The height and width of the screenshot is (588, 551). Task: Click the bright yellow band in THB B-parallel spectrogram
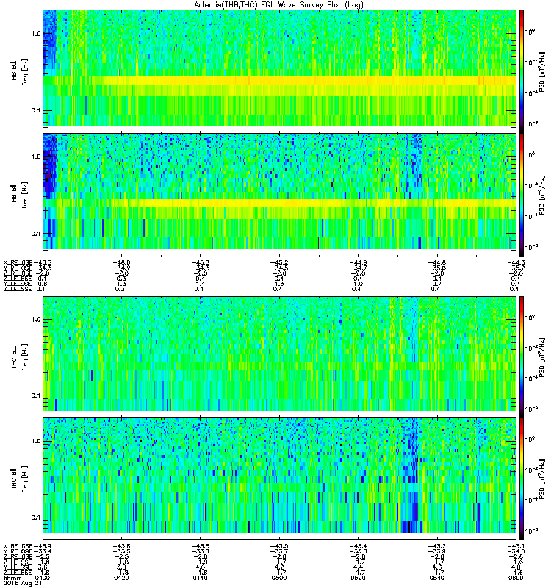pos(280,203)
